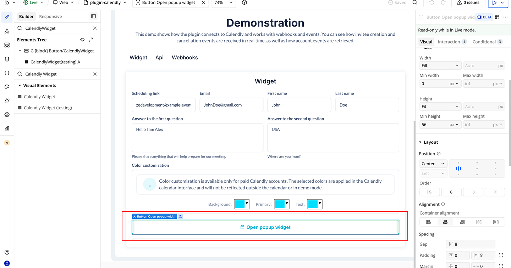
Task: Switch to the Conditional tab
Action: (x=488, y=42)
